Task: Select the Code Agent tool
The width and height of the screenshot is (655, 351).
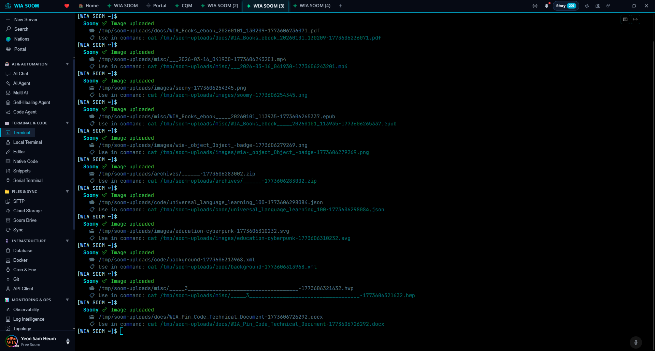Action: (x=25, y=112)
